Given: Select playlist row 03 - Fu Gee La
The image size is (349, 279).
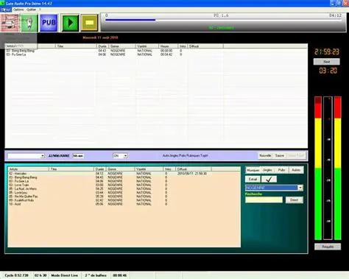Looking at the screenshot, I should click(156, 54).
